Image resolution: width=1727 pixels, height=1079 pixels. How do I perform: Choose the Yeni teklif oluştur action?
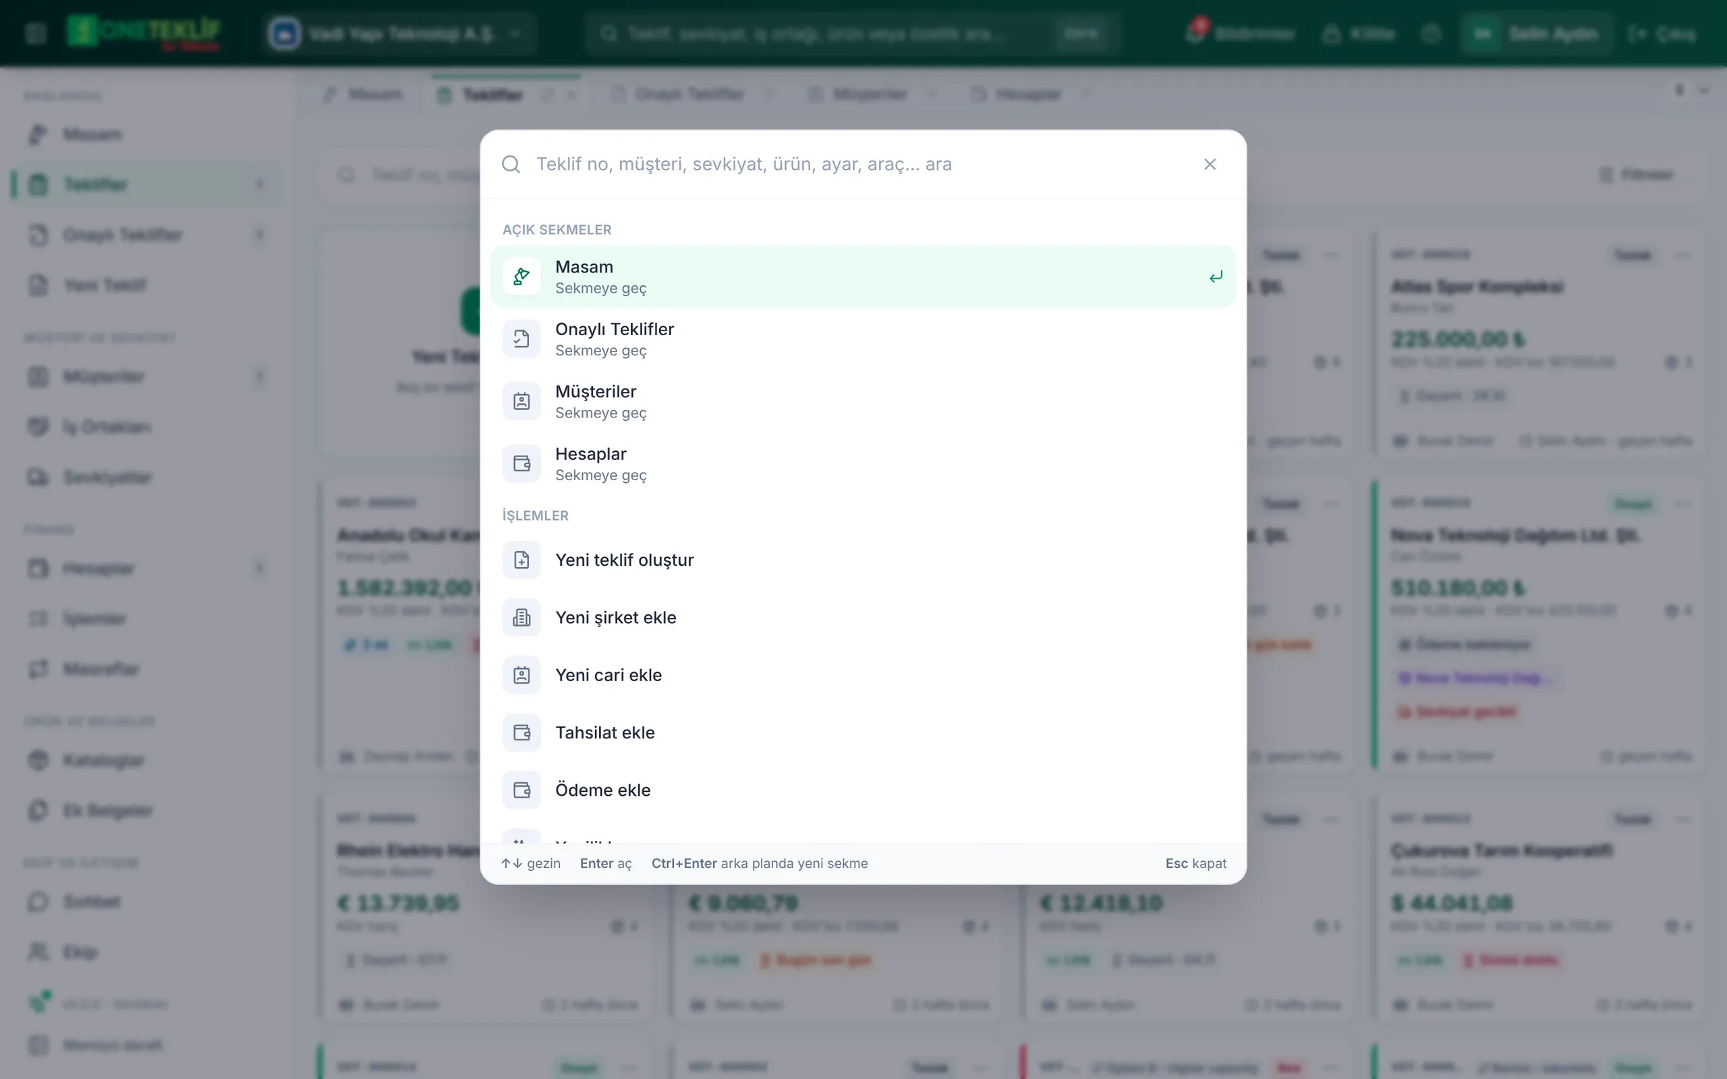pyautogui.click(x=863, y=560)
